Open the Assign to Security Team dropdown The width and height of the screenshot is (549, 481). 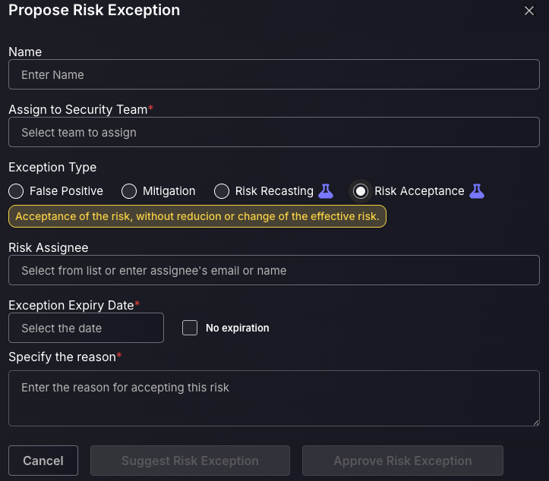(x=274, y=132)
